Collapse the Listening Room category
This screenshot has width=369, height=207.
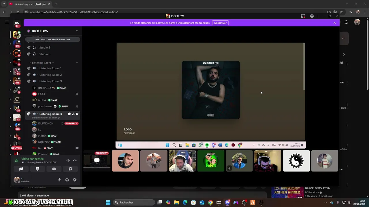41,63
